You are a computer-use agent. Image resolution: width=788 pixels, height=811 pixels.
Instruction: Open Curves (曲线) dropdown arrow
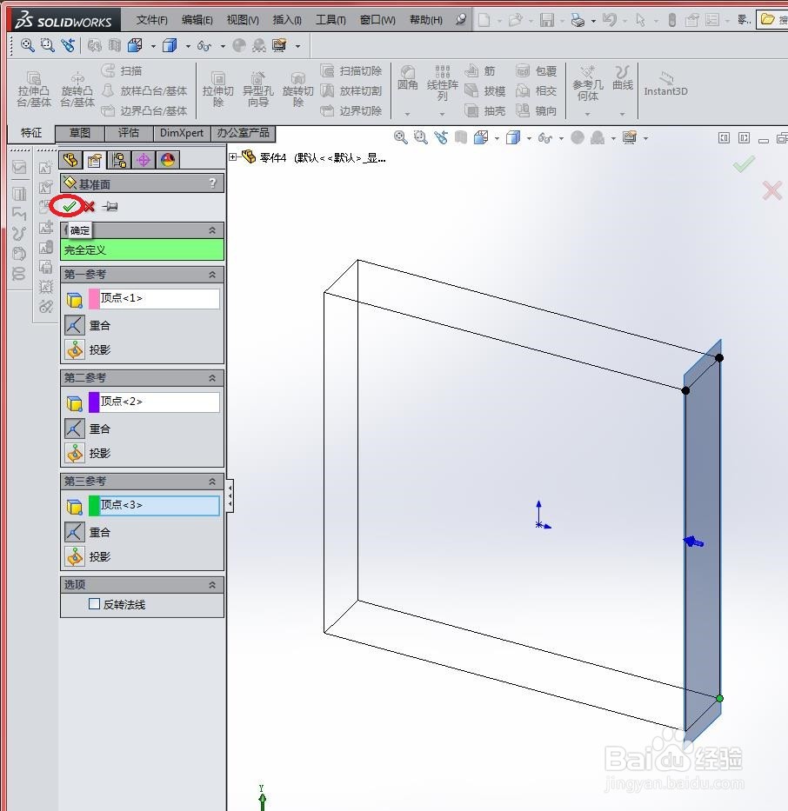(x=623, y=114)
